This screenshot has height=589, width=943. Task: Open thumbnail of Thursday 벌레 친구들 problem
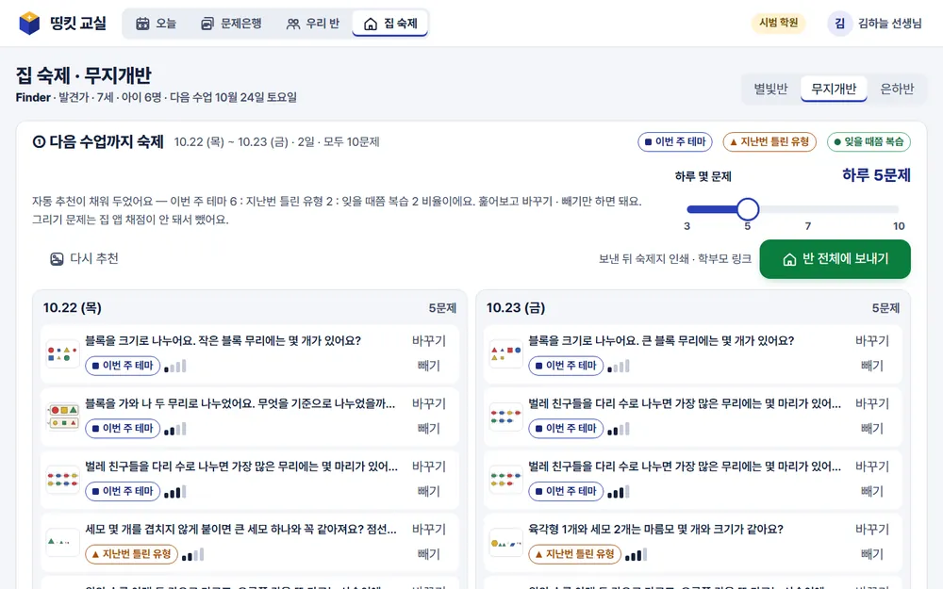click(62, 480)
